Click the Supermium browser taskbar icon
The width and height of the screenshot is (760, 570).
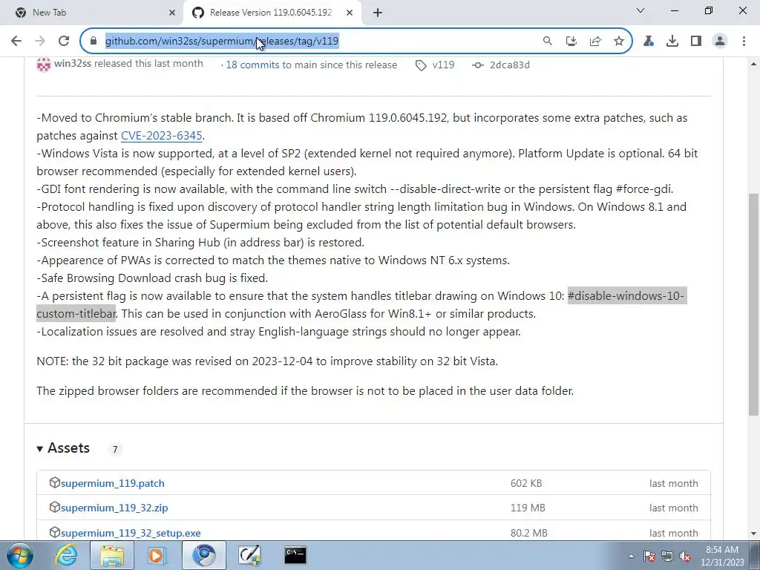pyautogui.click(x=203, y=555)
